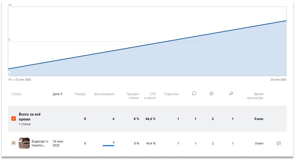Click the likes thumbs-up column icon
295x160 pixels.
pyautogui.click(x=211, y=93)
